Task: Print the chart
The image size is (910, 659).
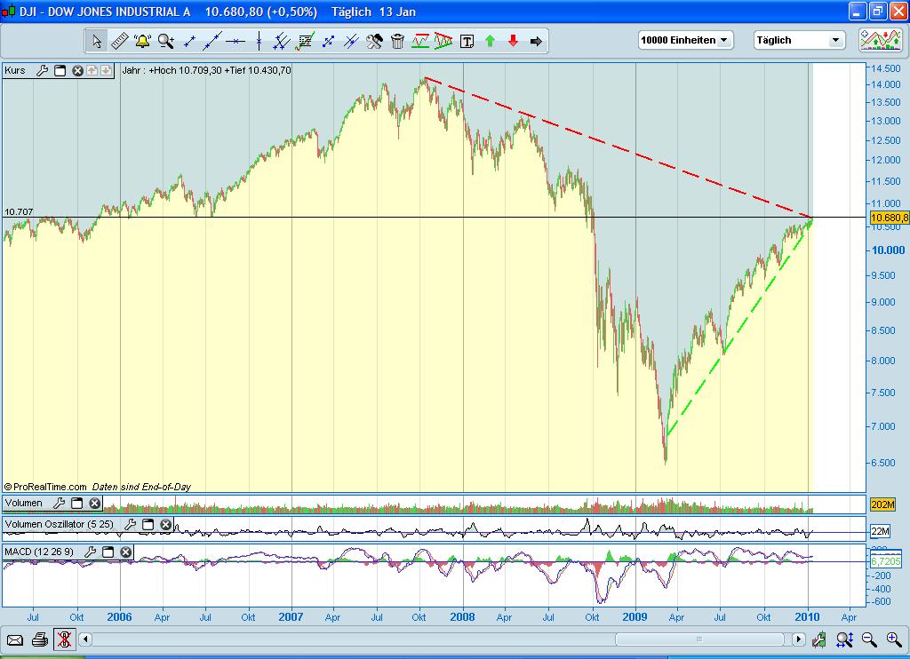Action: click(38, 639)
